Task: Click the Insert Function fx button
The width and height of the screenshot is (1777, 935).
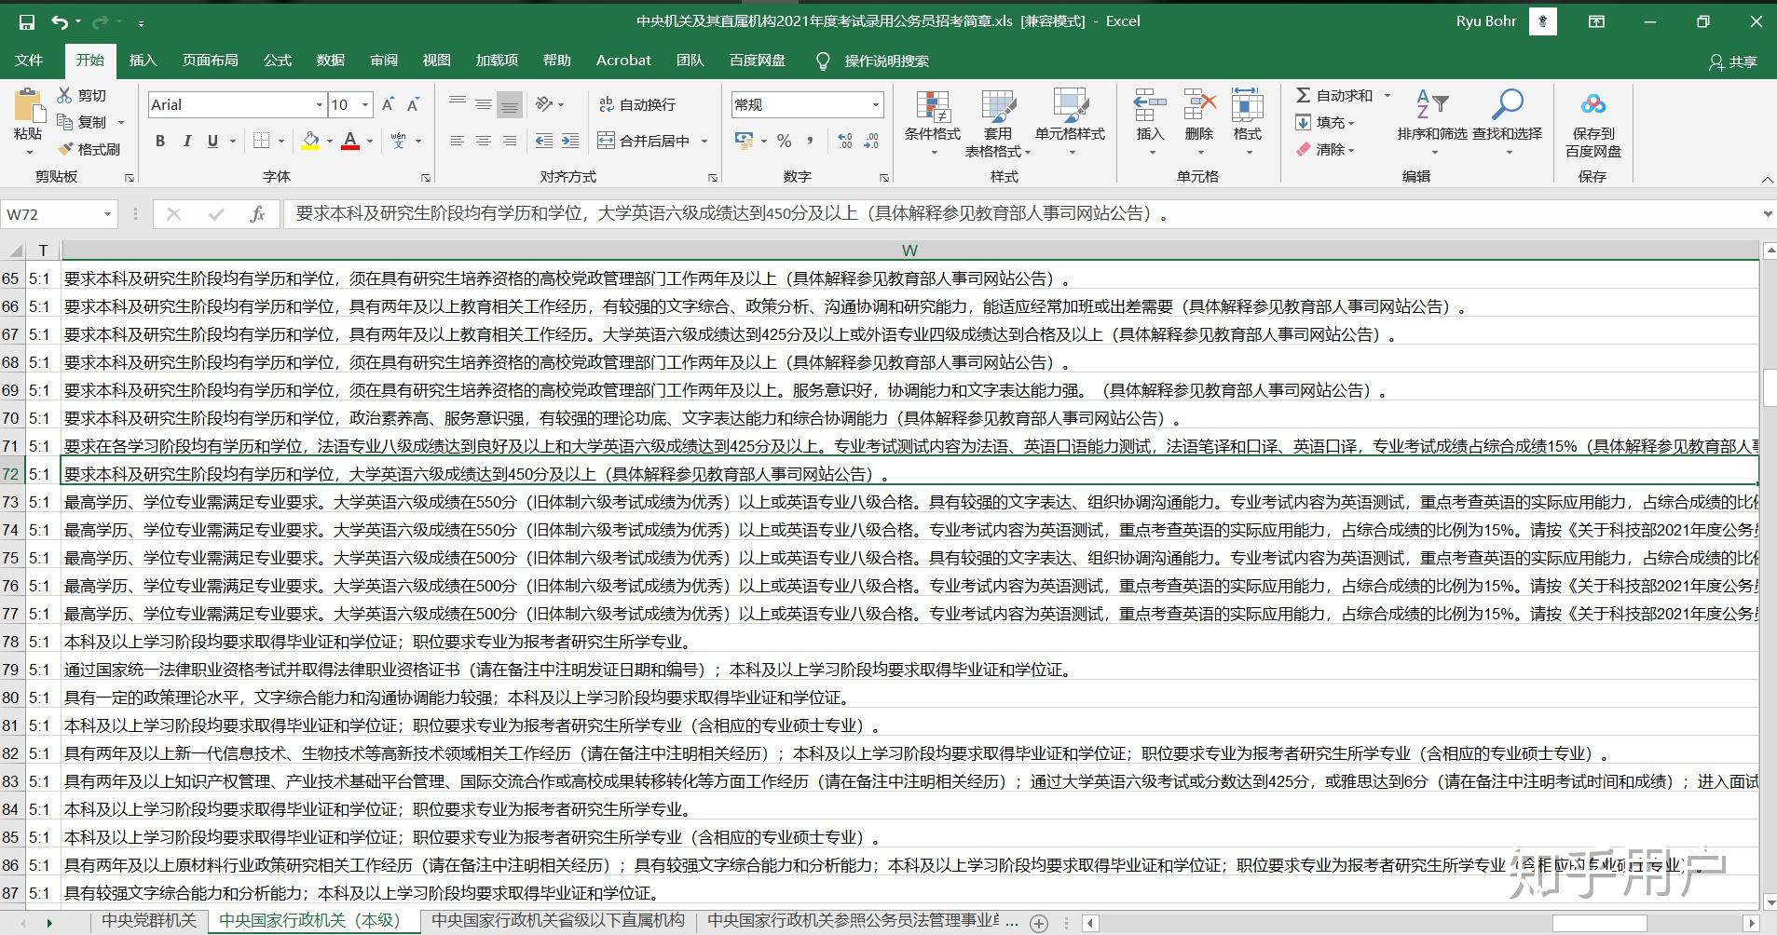Action: pyautogui.click(x=258, y=214)
